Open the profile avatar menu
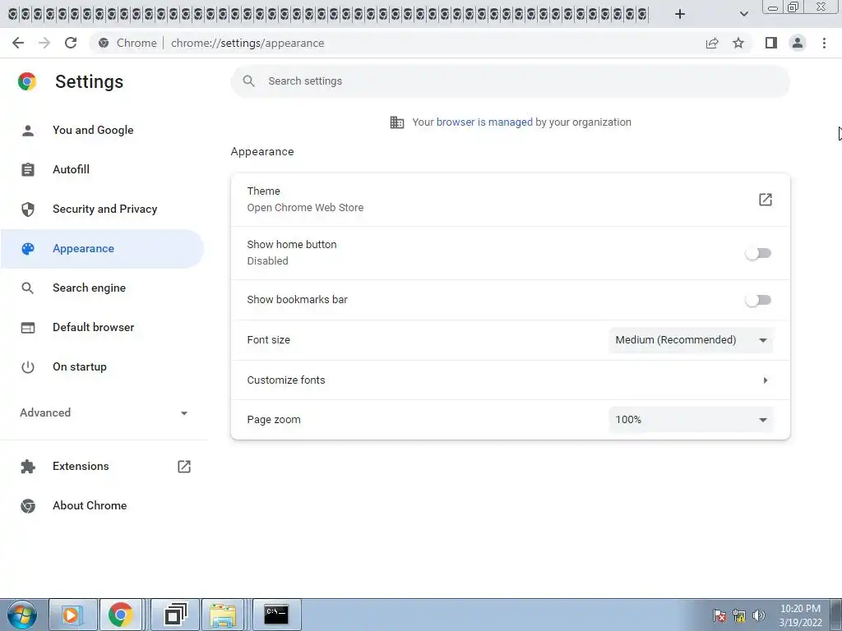This screenshot has width=842, height=631. [798, 43]
